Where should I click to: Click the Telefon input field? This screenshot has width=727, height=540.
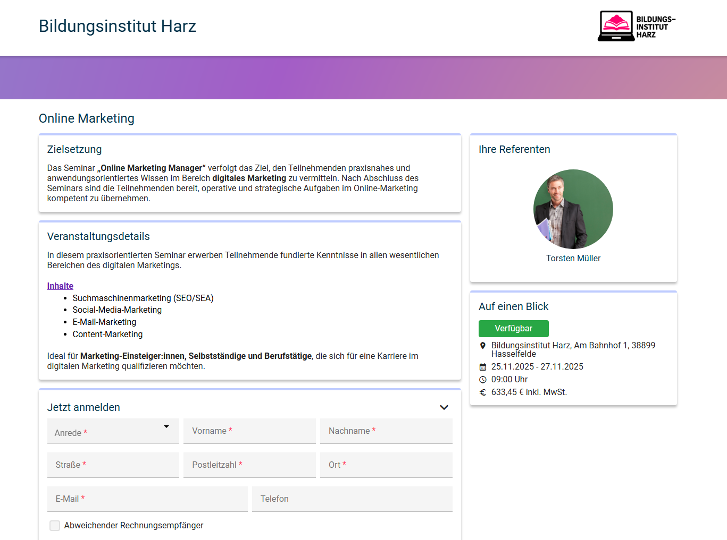coord(352,499)
